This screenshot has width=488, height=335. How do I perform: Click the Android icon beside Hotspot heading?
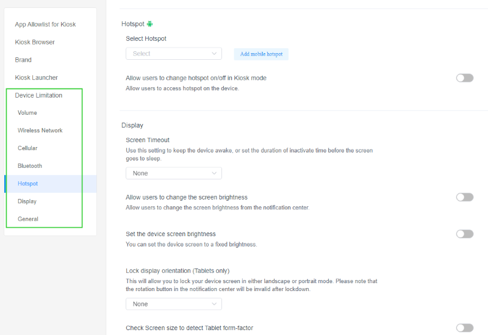(x=150, y=24)
